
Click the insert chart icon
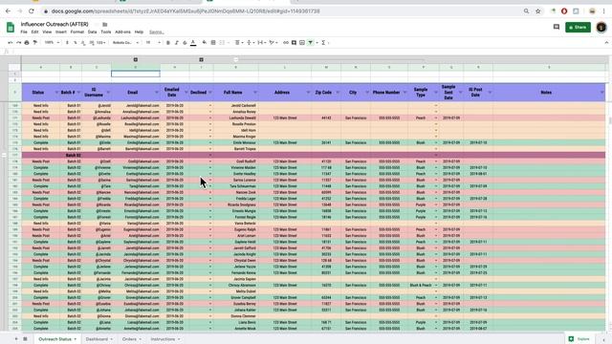pos(302,42)
